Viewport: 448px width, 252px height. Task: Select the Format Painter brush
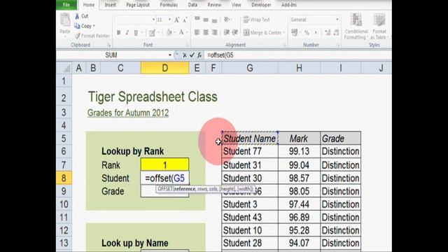click(78, 36)
